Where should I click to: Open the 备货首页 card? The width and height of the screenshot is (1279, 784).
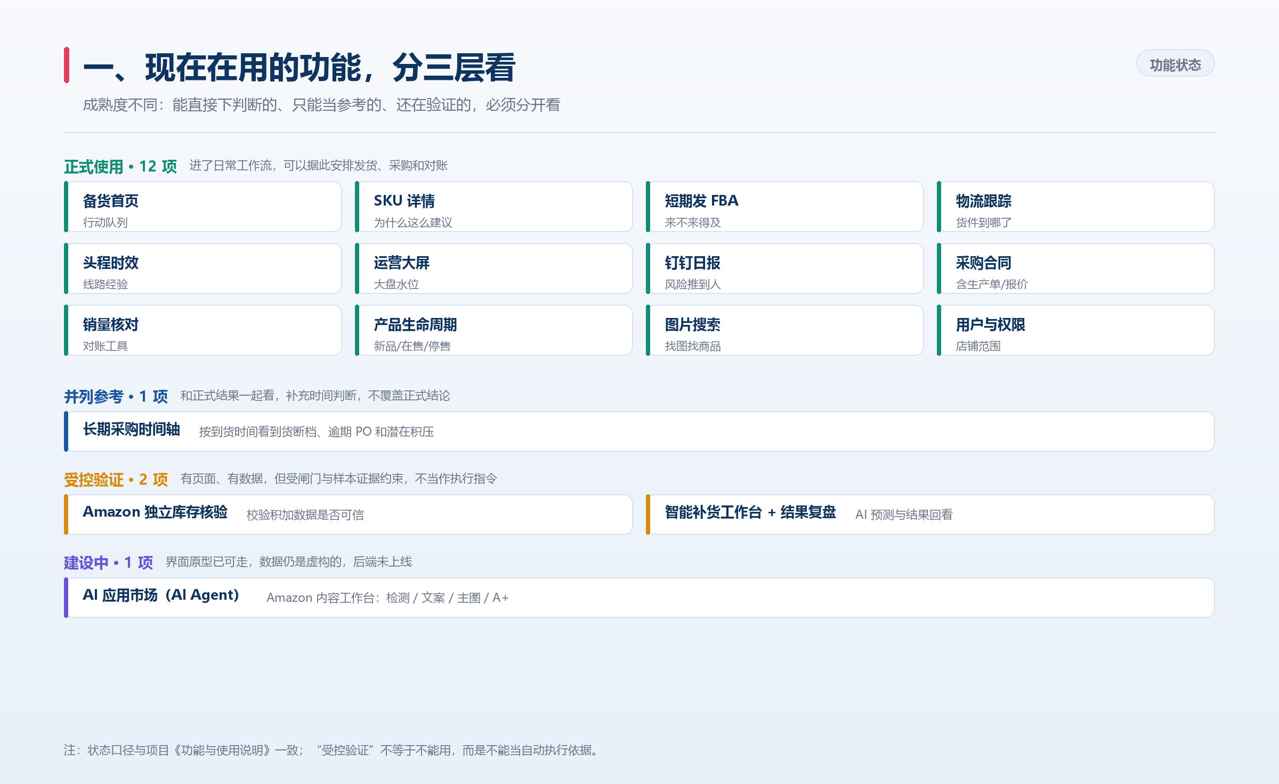click(x=203, y=207)
